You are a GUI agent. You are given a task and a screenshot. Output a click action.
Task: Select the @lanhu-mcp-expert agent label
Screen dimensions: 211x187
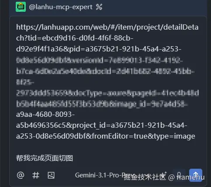point(61,7)
